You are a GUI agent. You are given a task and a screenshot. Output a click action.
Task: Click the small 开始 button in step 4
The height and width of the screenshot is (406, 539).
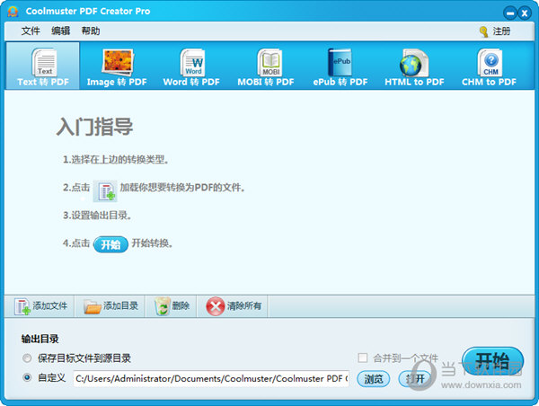coord(110,244)
